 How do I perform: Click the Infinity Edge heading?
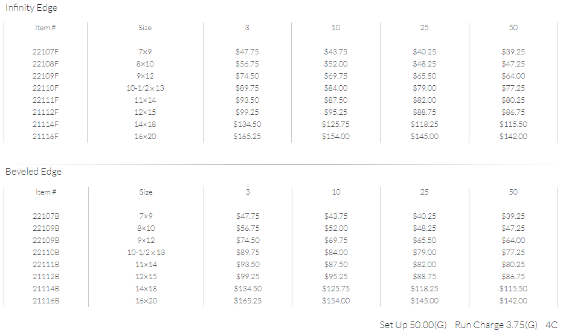[31, 8]
